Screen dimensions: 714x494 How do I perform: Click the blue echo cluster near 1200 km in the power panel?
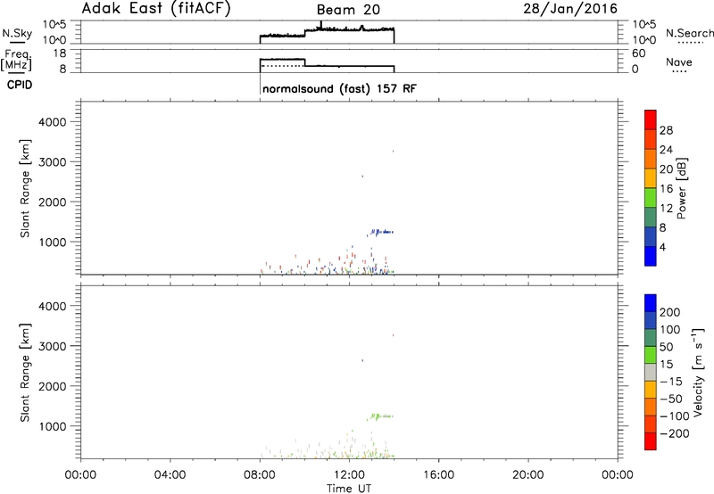pos(380,233)
